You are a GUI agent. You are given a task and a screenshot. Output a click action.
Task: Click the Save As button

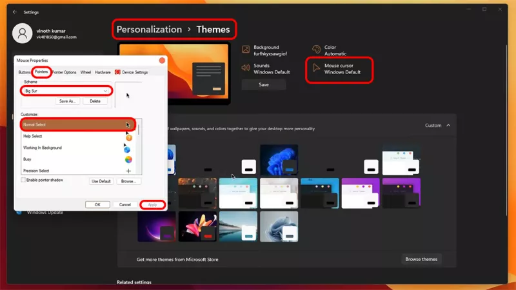pyautogui.click(x=68, y=101)
